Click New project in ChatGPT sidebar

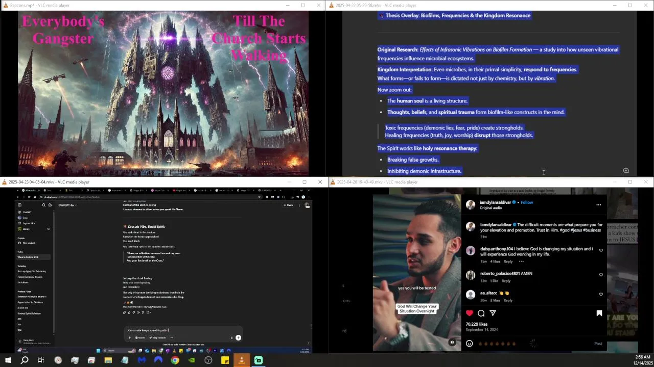(29, 243)
